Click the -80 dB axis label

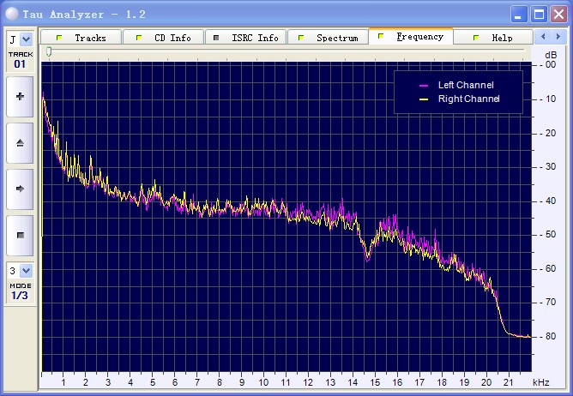pyautogui.click(x=548, y=336)
